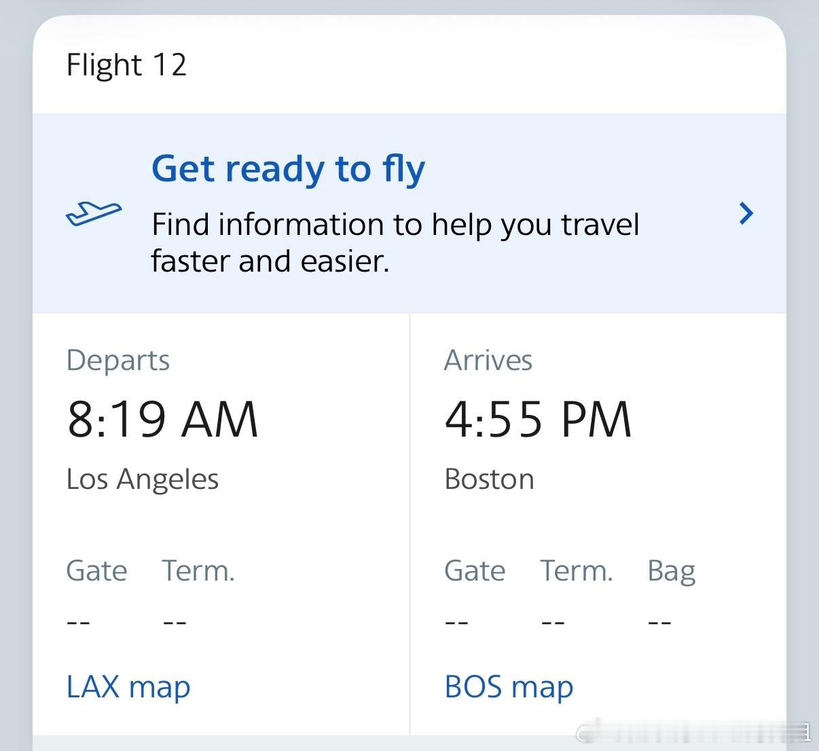Tap the Get ready to fly heading
This screenshot has height=751, width=819.
(288, 168)
